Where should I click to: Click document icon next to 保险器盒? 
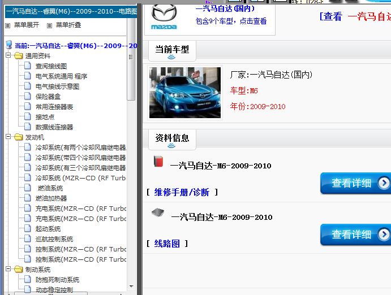(28, 96)
